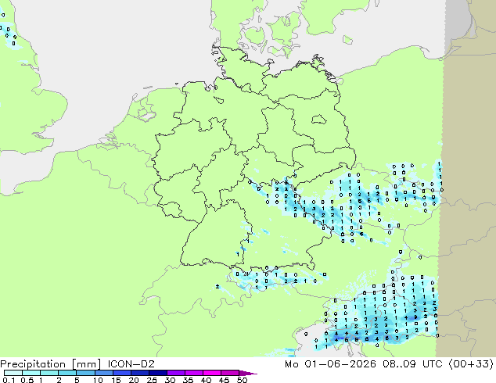Image resolution: width=496 pixels, height=383 pixels.
Task: Click the 0.5–1 mm legend color swatch
Action: click(x=31, y=373)
